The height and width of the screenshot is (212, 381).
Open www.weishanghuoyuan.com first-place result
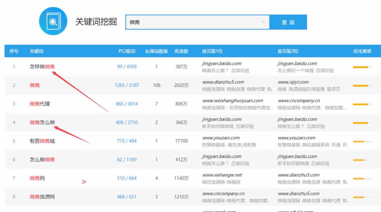233,101
